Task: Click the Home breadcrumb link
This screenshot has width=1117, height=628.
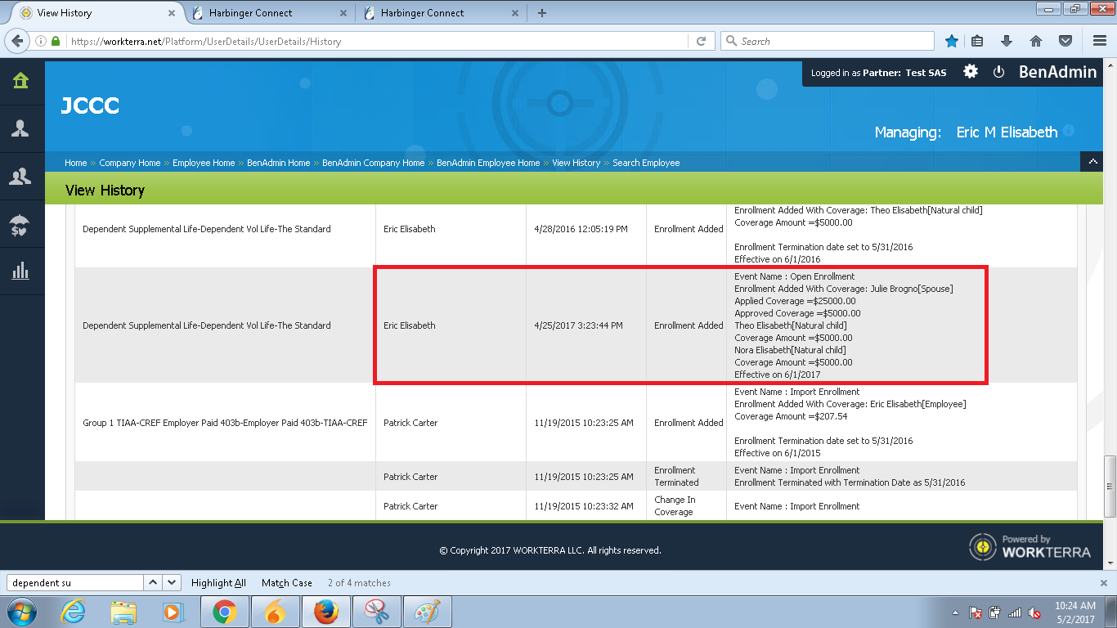Action: point(76,163)
